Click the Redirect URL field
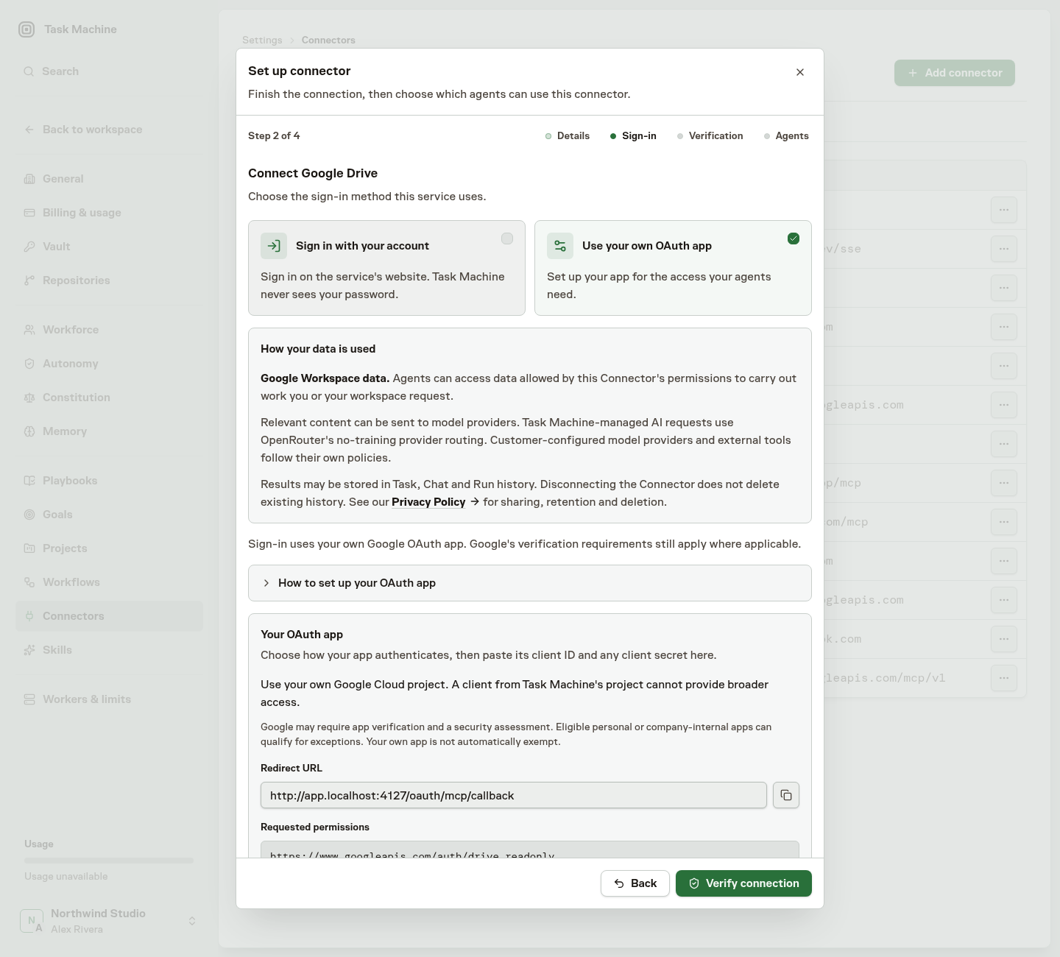Image resolution: width=1060 pixels, height=957 pixels. coord(514,795)
